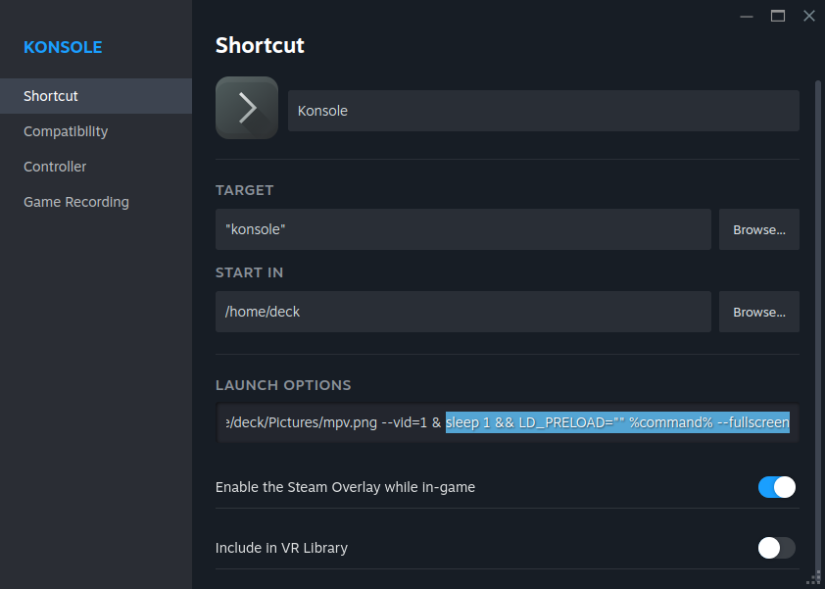Click inside the Launch Options text field

(508, 422)
